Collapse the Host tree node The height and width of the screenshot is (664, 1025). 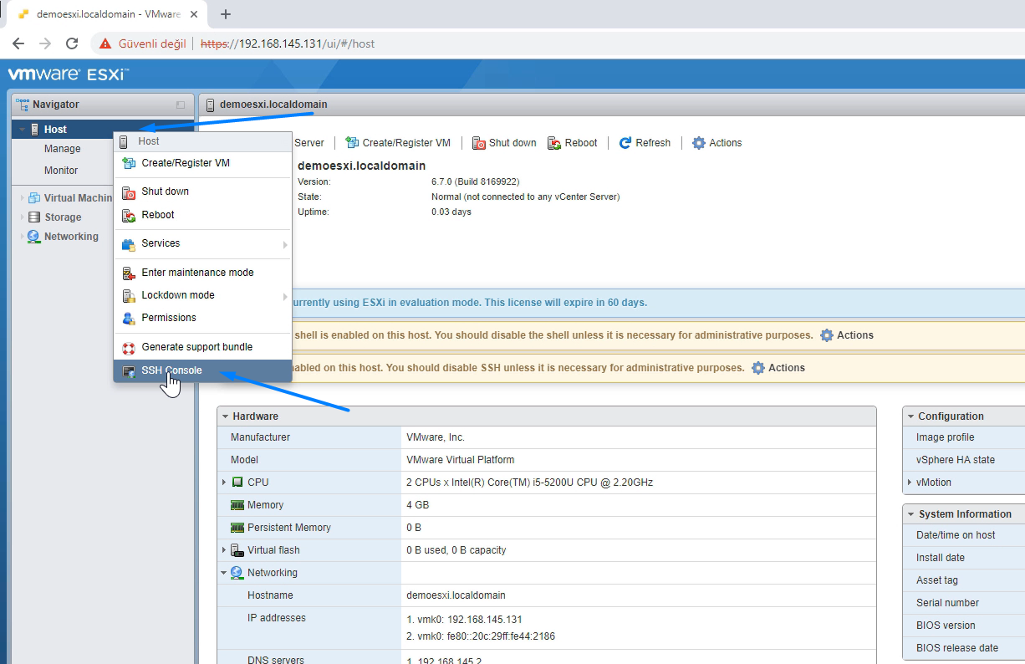(23, 130)
